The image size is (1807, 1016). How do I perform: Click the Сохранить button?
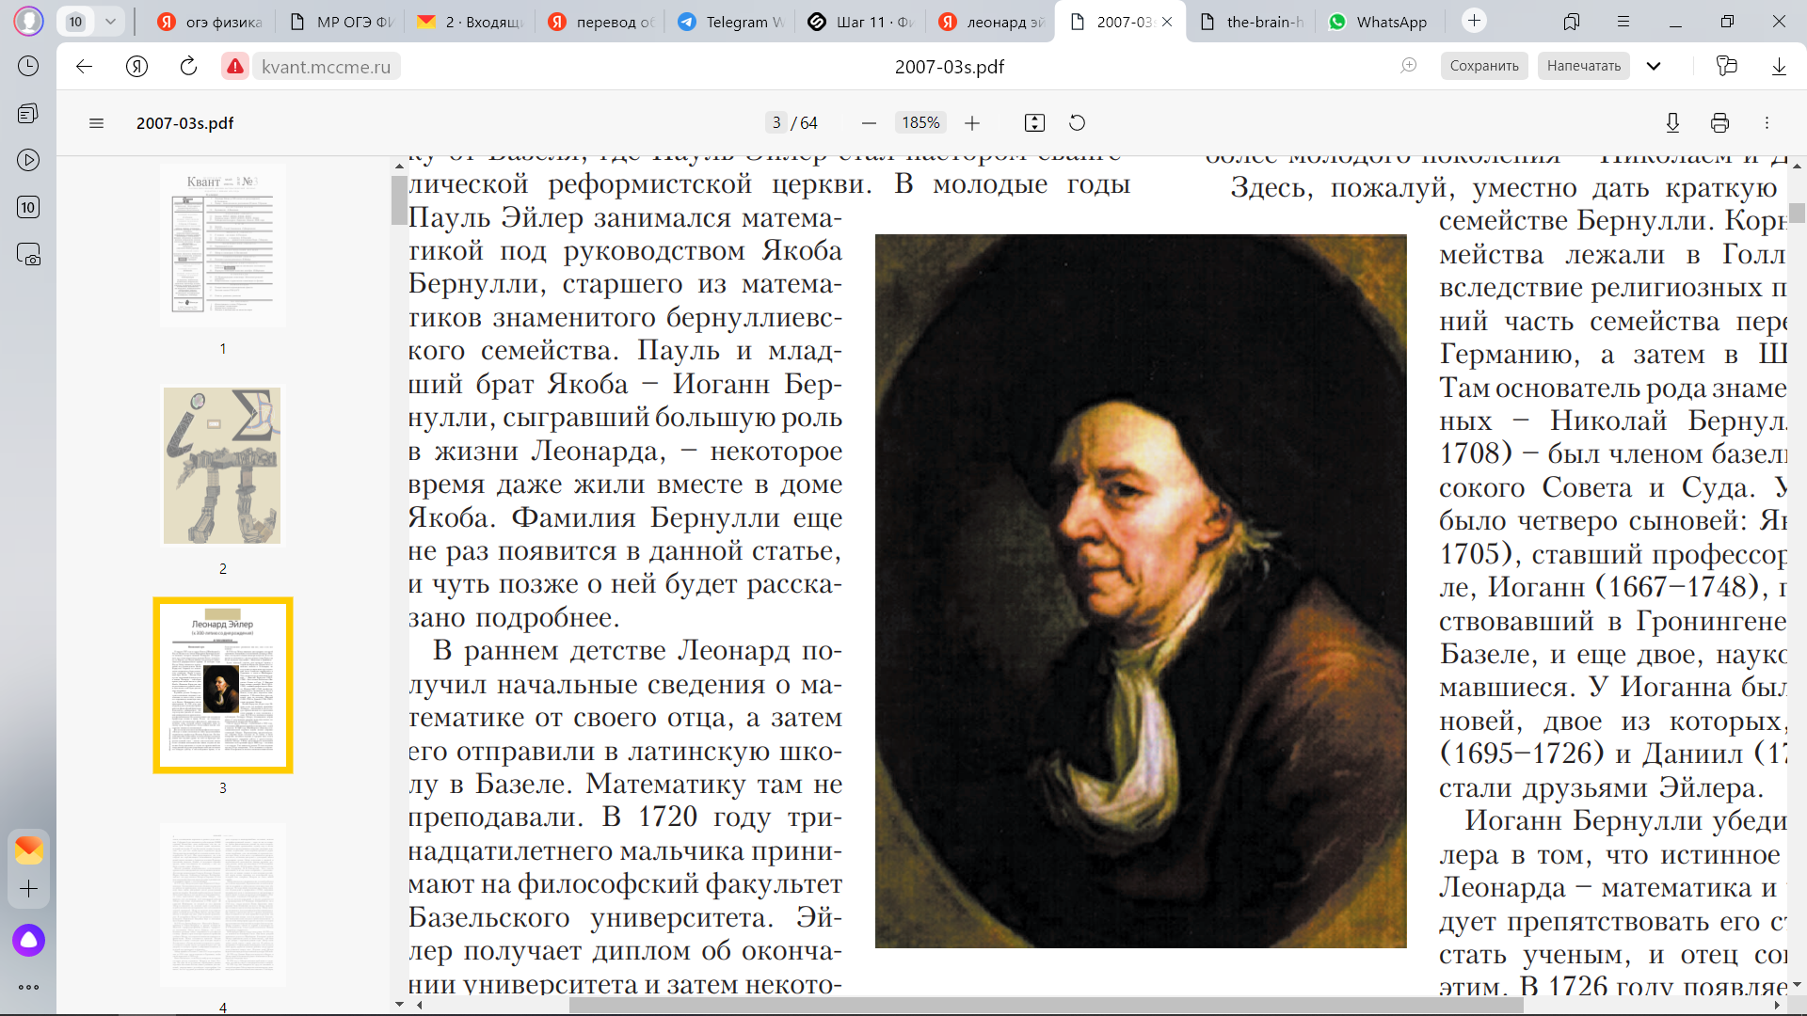(1484, 66)
